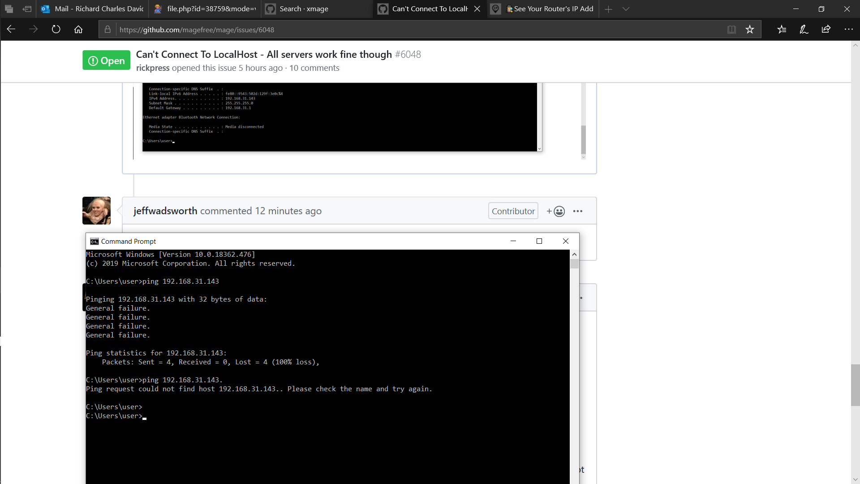The height and width of the screenshot is (484, 860).
Task: Open a new browser tab
Action: pyautogui.click(x=608, y=9)
